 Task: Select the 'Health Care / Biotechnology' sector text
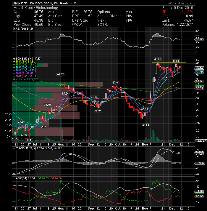click(x=36, y=8)
